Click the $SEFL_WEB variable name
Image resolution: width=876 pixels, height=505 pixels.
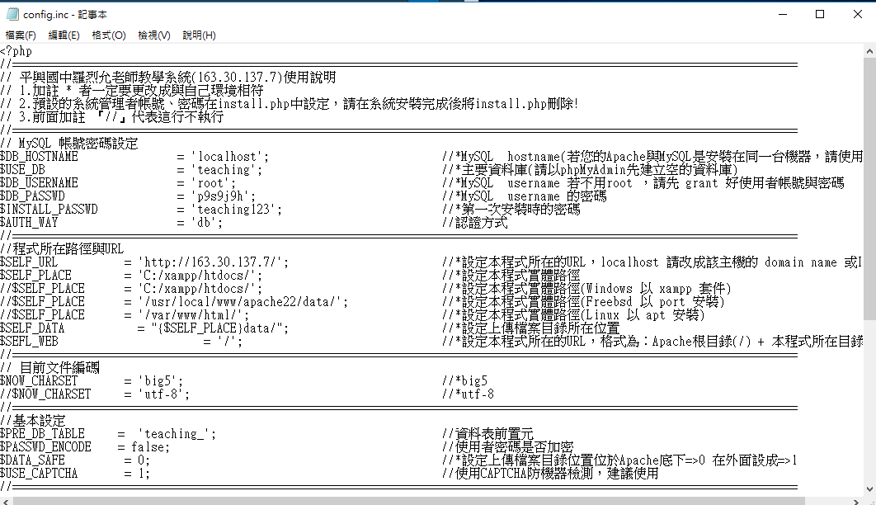pos(29,342)
